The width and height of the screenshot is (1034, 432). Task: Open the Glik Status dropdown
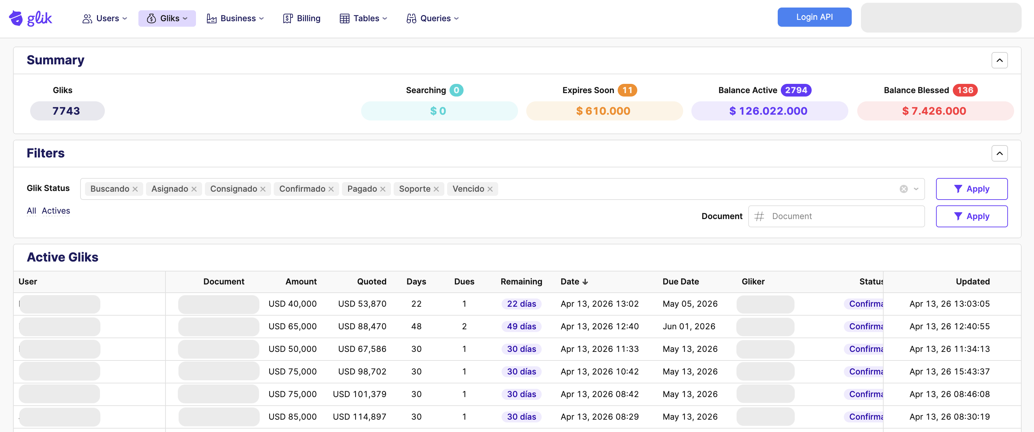click(x=916, y=189)
